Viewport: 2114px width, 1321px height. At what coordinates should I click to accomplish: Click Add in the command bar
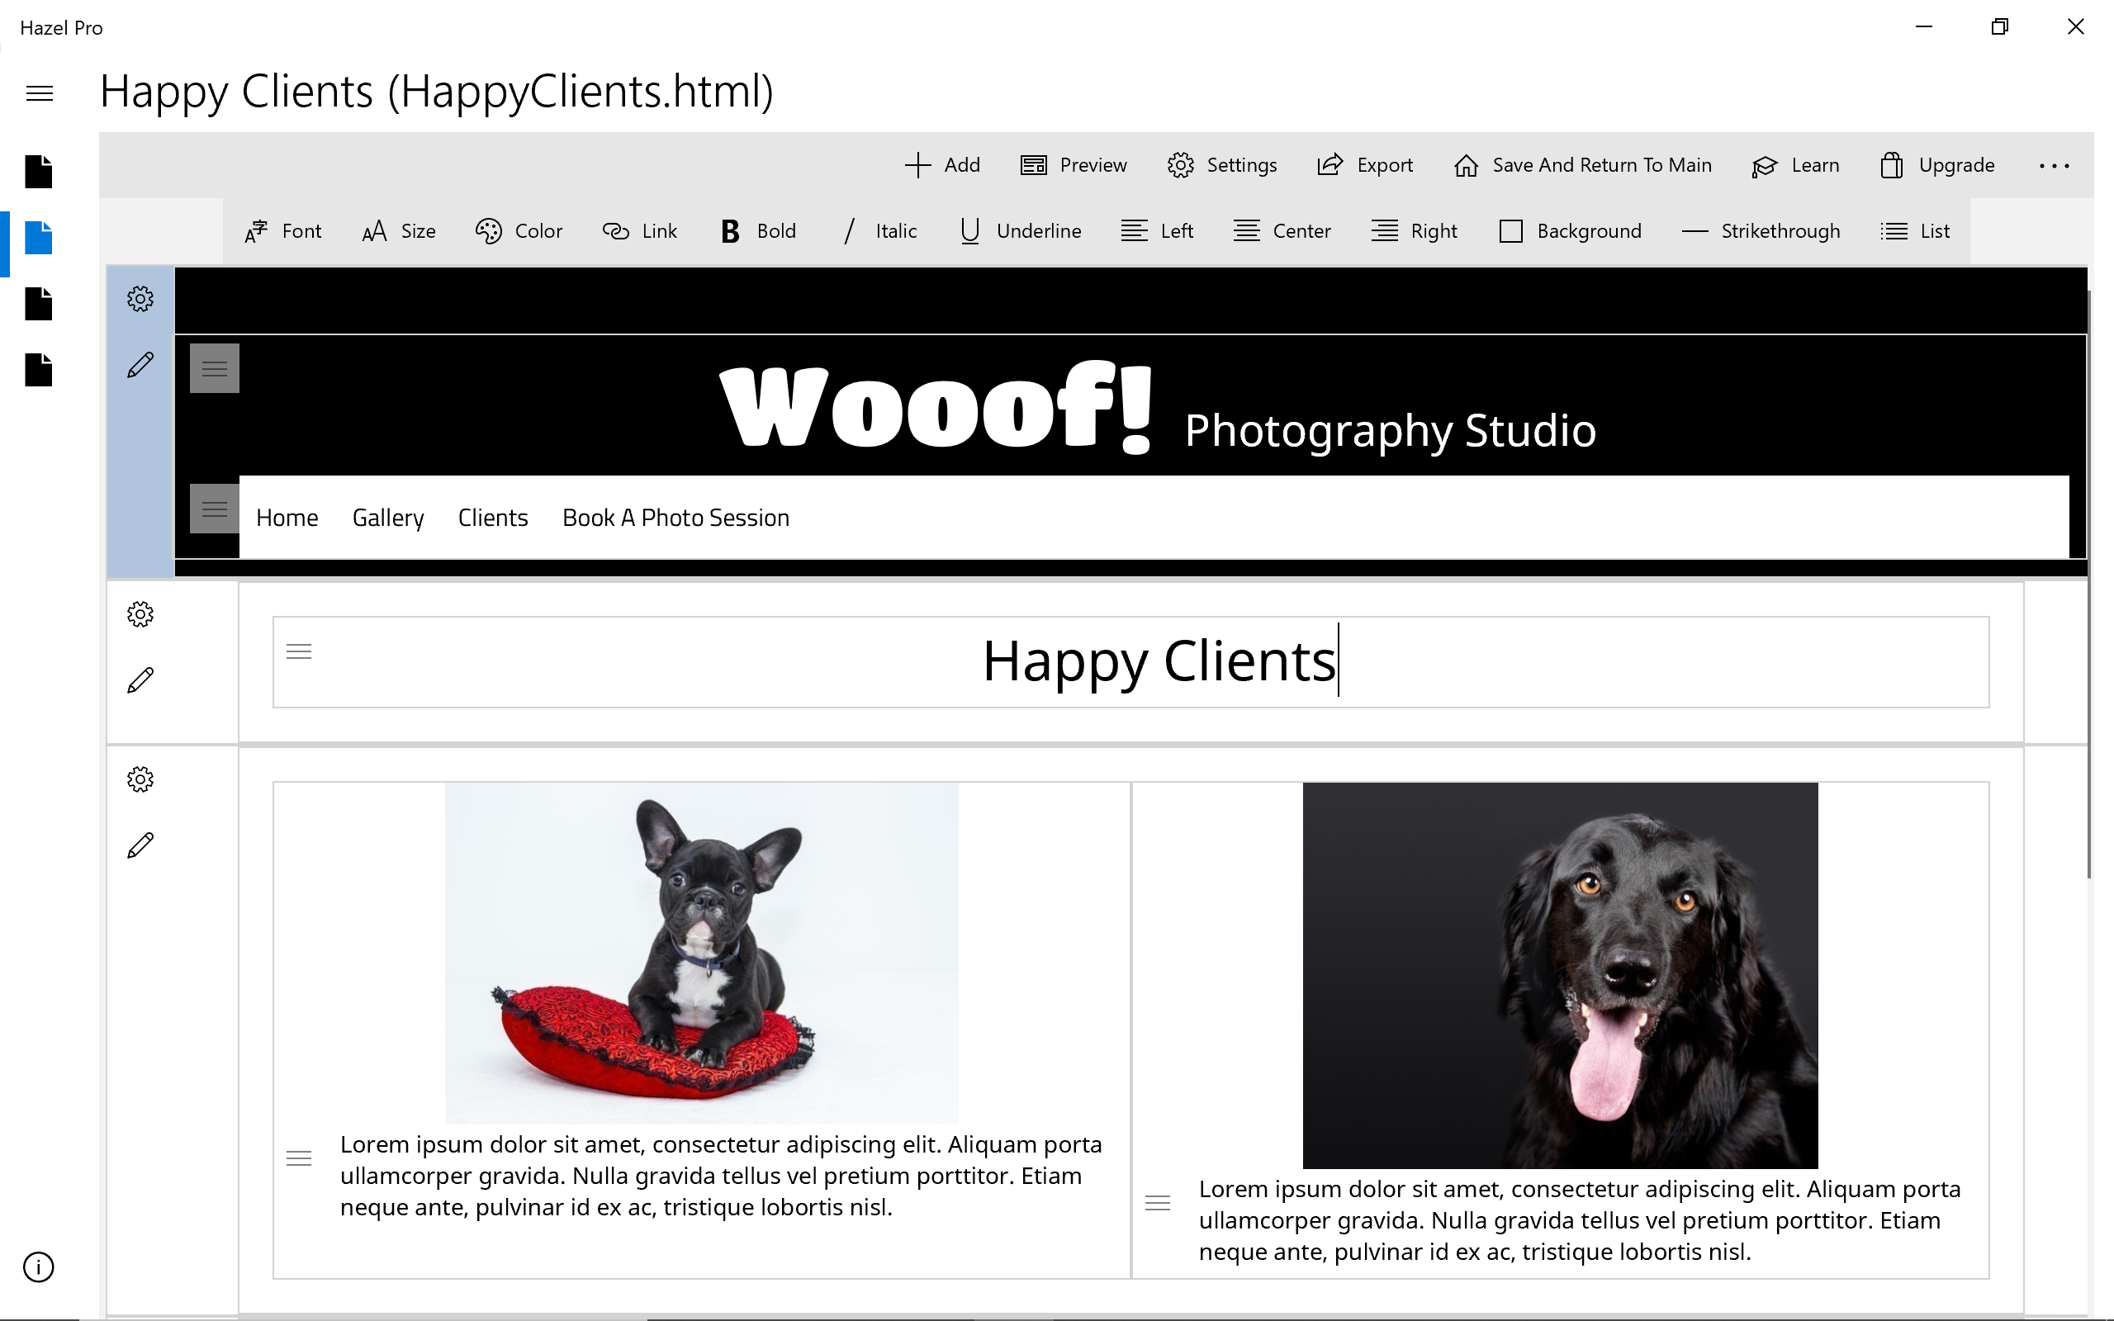(x=942, y=165)
